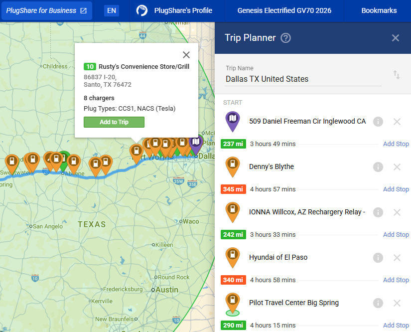This screenshot has height=332, width=411.
Task: Click Add Stop after Hyundai of El Paso
Action: pyautogui.click(x=396, y=280)
